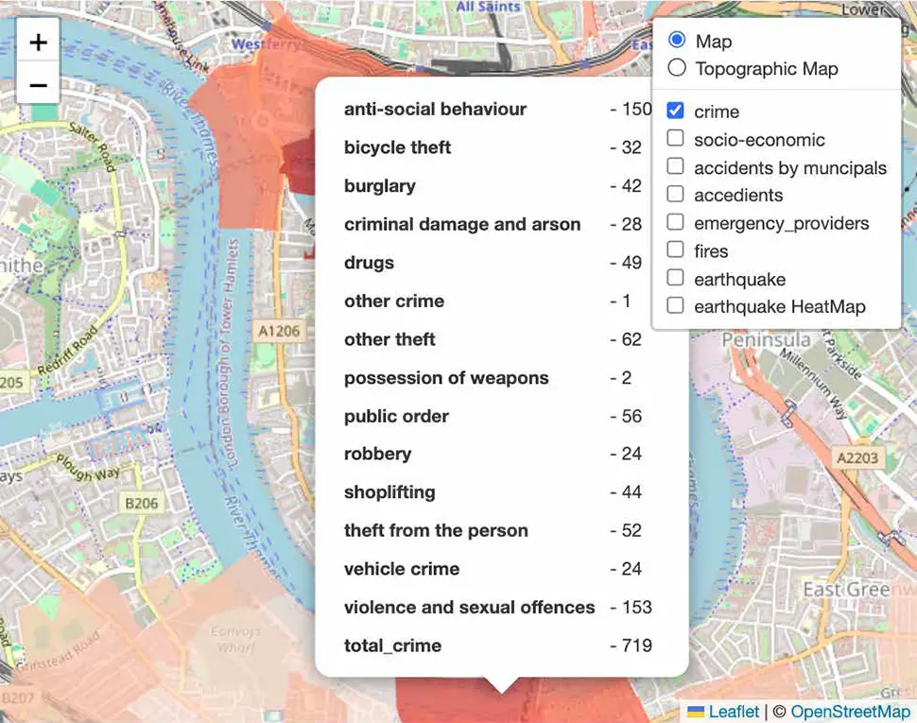Click the 'anti-social behaviour' row label

pyautogui.click(x=435, y=110)
